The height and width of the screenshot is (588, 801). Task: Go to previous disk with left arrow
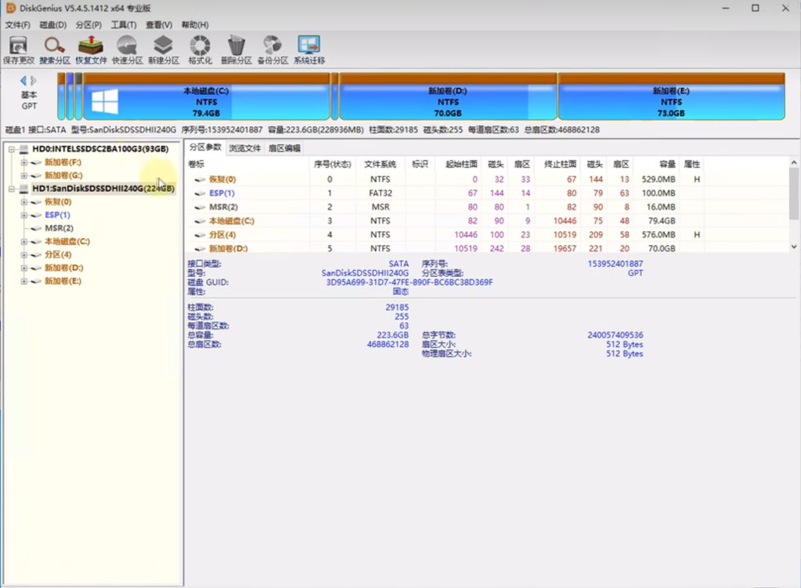tap(23, 81)
